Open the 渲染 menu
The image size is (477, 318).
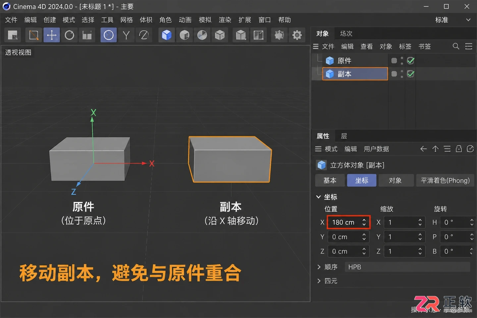[225, 20]
